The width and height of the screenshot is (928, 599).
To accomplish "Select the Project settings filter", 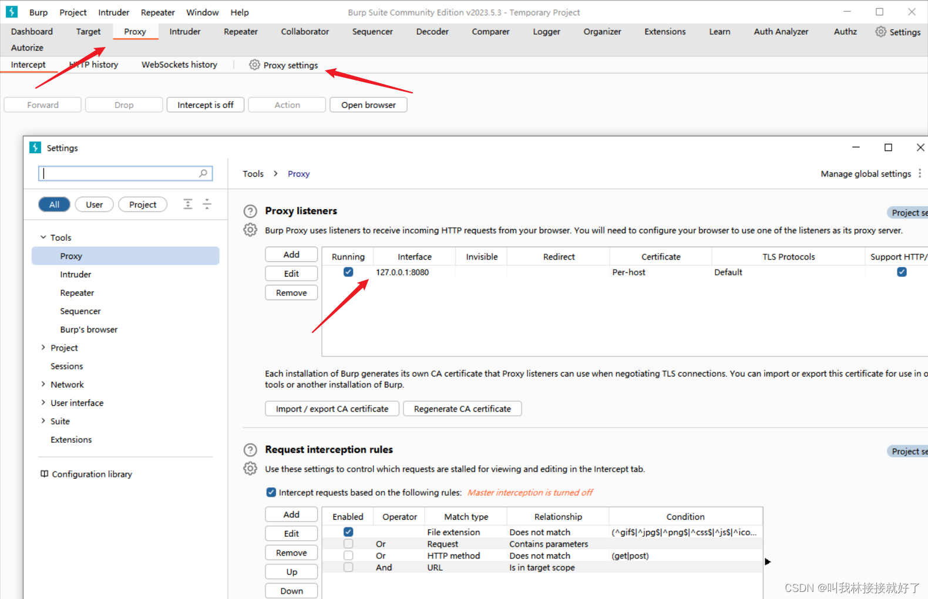I will coord(143,204).
